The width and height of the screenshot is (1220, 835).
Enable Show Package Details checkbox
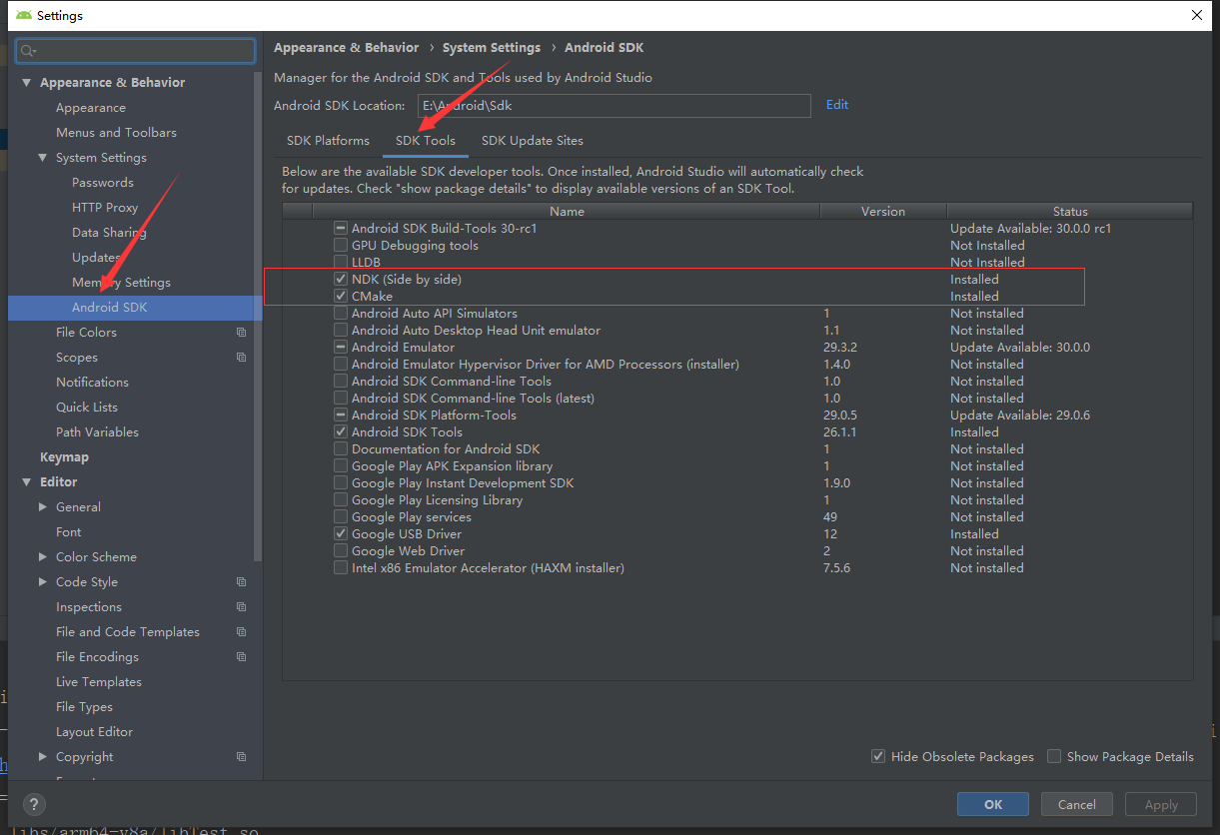1054,756
